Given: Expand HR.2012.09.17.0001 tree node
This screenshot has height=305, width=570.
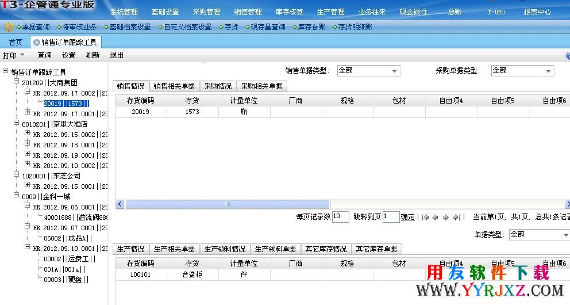Looking at the screenshot, I should (27, 112).
